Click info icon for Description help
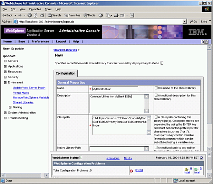Viewport: 213px width, 184px height. pos(156,95)
